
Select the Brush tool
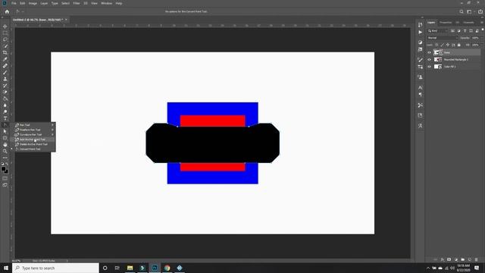click(5, 73)
